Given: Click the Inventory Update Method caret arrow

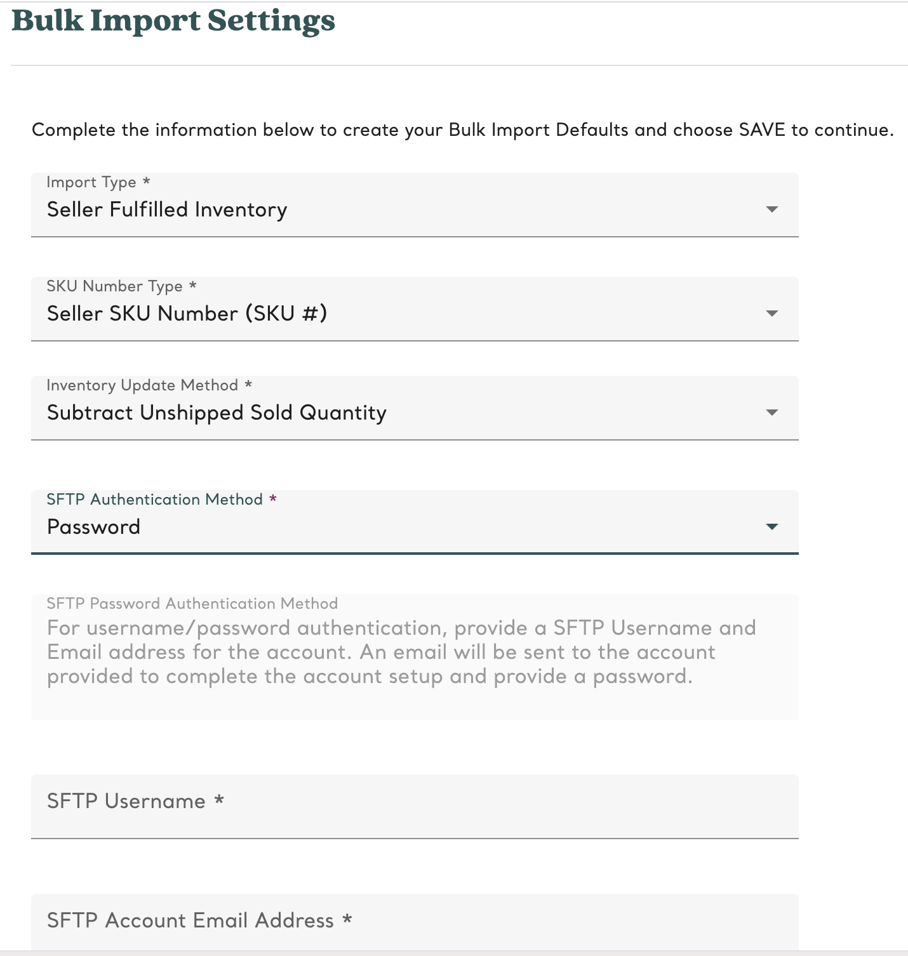Looking at the screenshot, I should click(772, 412).
